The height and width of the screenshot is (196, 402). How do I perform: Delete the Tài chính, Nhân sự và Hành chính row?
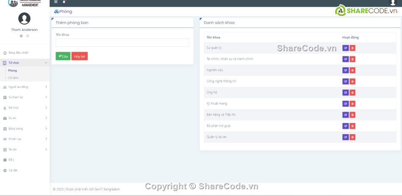352,59
